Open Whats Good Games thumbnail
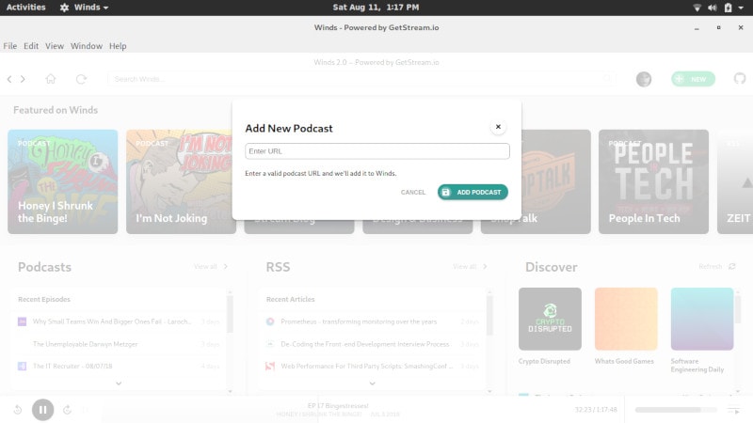 (626, 319)
